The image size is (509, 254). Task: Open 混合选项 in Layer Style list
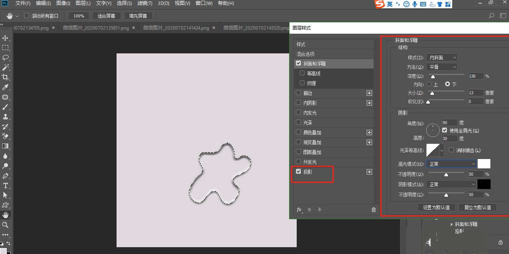coord(334,54)
